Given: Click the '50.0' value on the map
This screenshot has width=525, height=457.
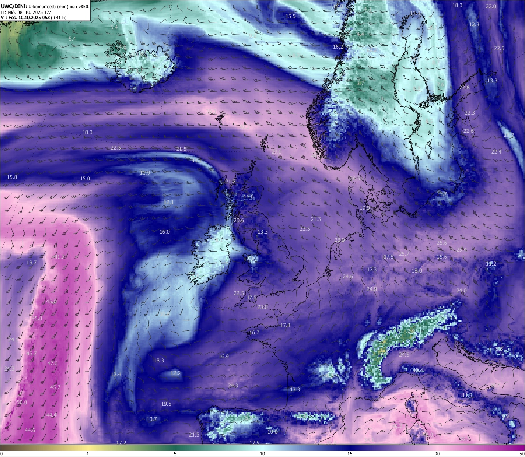Looking at the screenshot, I should (22, 402).
